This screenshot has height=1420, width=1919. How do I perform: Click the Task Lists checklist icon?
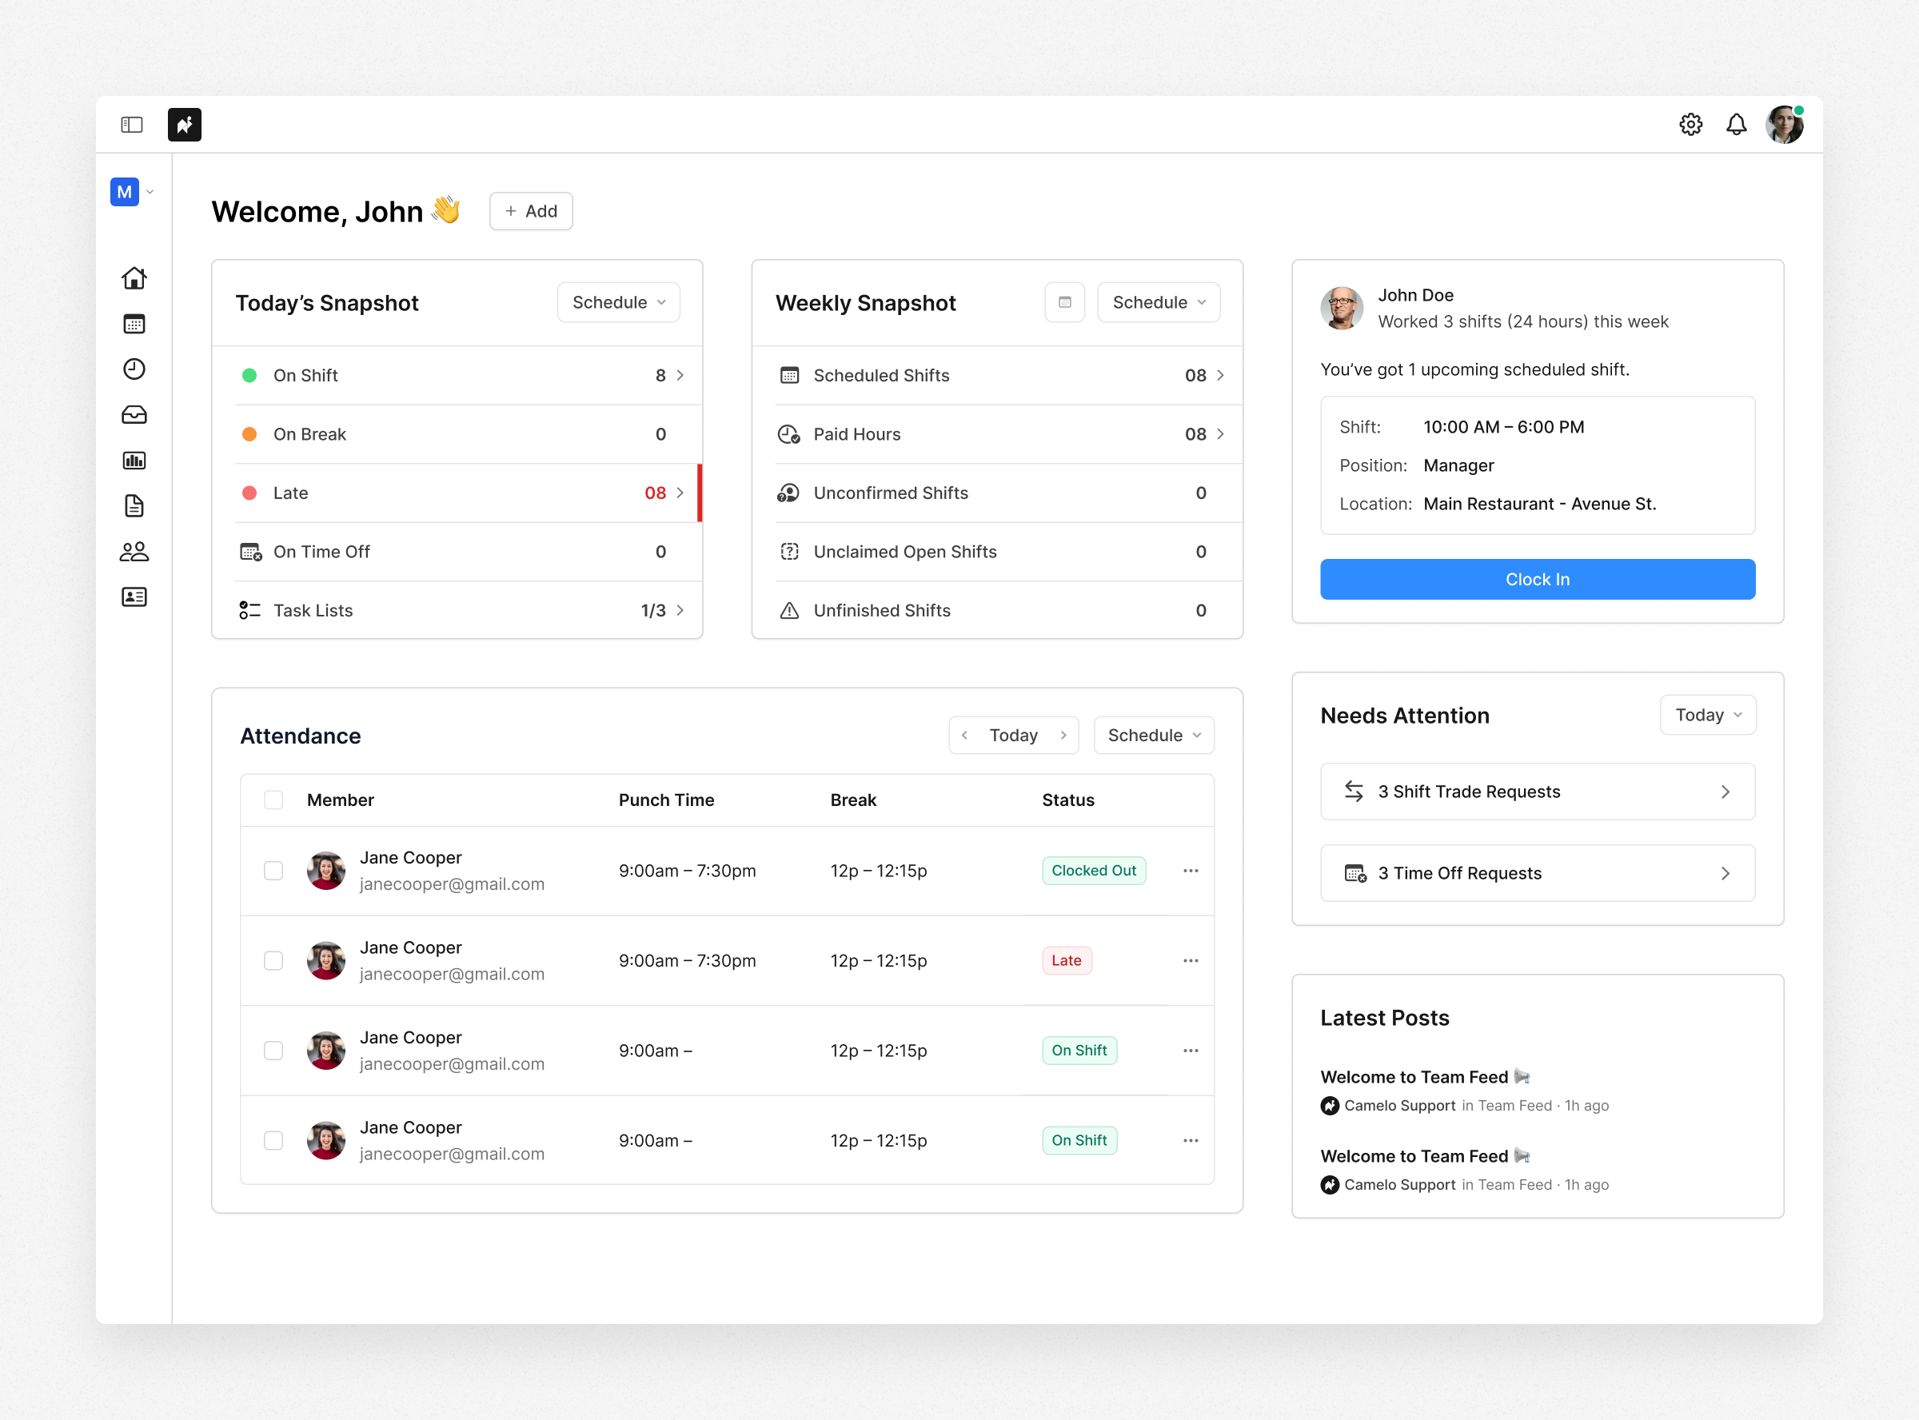(x=250, y=610)
